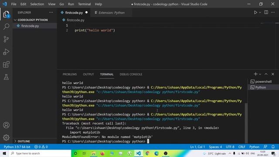Image resolution: width=279 pixels, height=157 pixels.
Task: Open the Search view icon
Action: coord(6,27)
